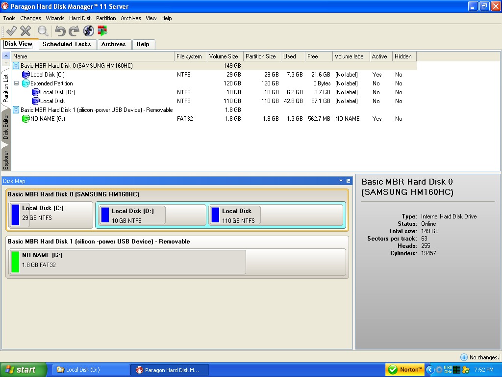Select the NO NAME (G:) partition icon
This screenshot has height=377, width=502.
pyautogui.click(x=25, y=119)
